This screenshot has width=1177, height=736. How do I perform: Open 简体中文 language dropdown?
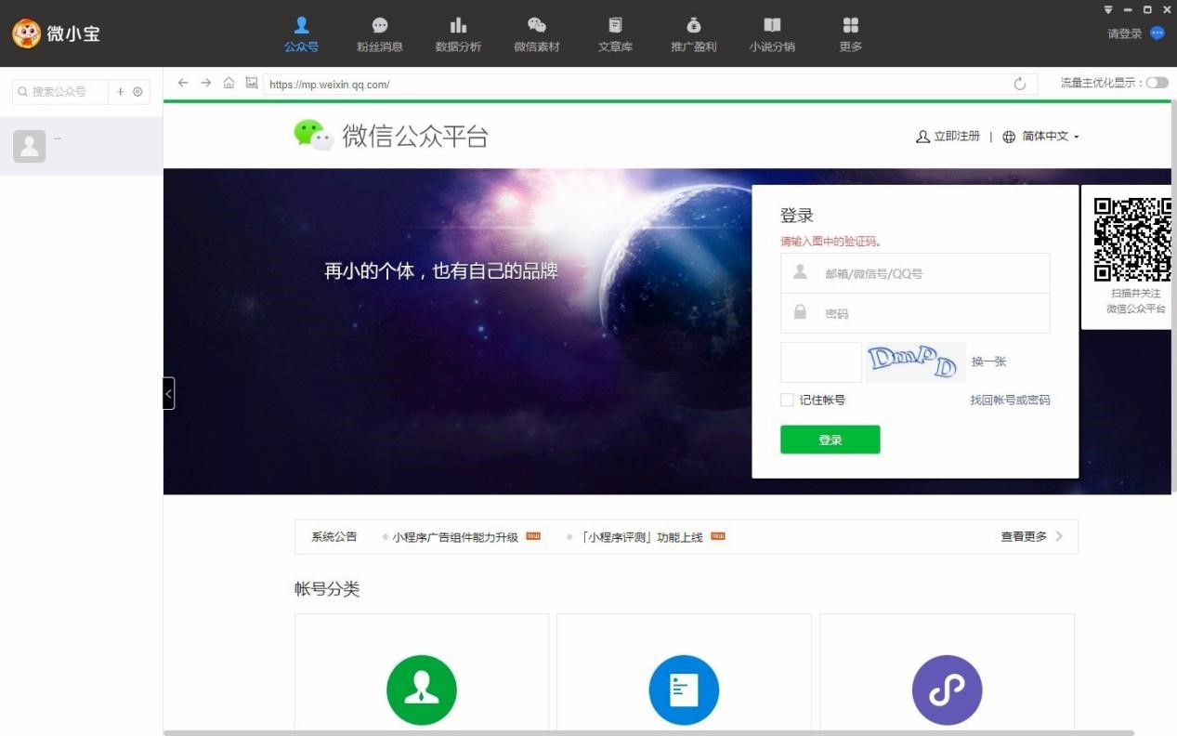tap(1050, 137)
